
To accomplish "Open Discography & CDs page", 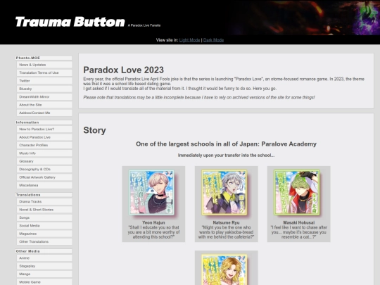I will tap(44, 169).
